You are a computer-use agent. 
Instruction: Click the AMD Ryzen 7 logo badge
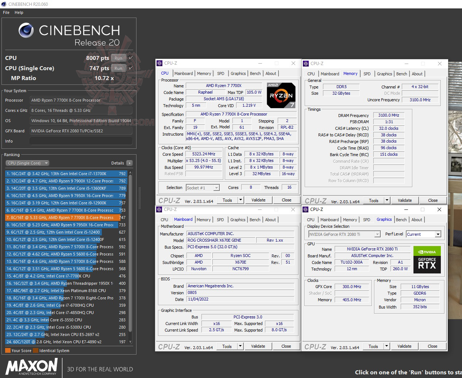(x=281, y=96)
